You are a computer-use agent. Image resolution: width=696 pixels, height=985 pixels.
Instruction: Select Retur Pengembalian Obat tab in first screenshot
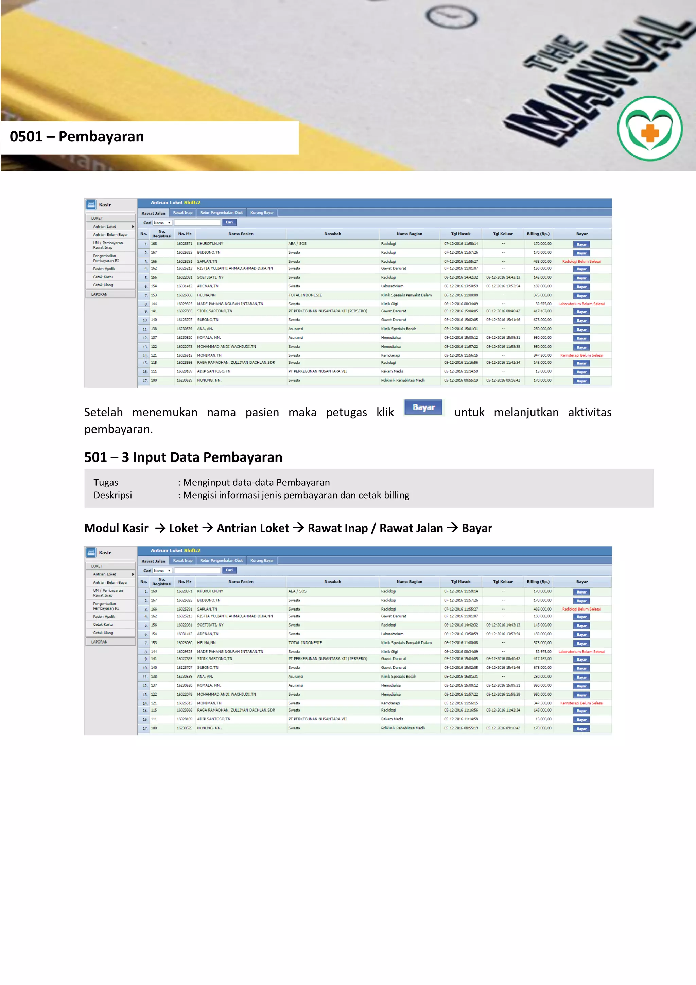pos(221,213)
